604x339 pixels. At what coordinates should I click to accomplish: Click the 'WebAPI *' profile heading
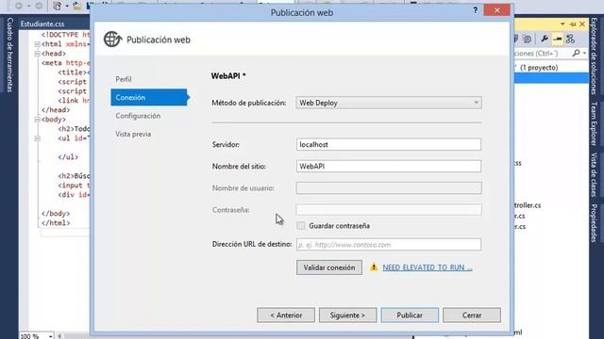(228, 76)
